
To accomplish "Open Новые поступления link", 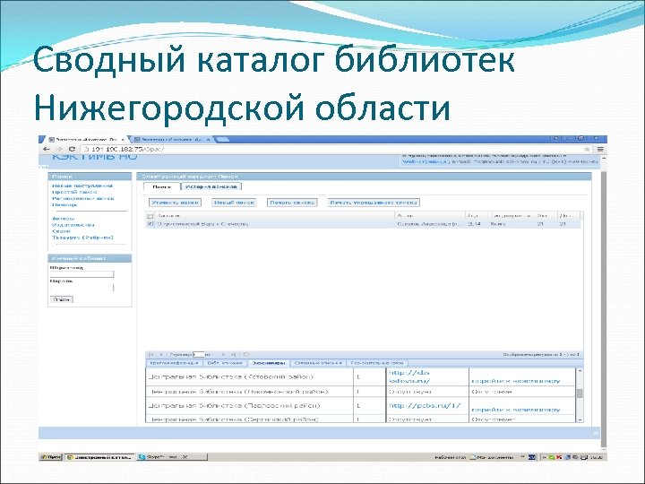I will pos(82,186).
